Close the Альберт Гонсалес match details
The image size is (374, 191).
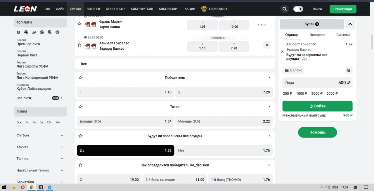pyautogui.click(x=266, y=45)
